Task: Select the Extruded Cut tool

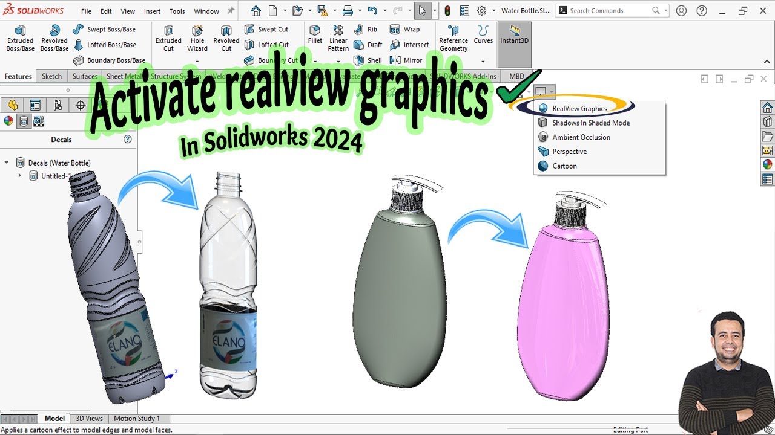Action: coord(168,38)
